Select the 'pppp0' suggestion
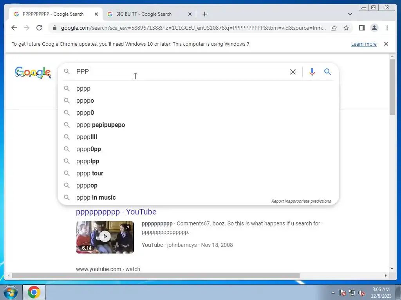Screen dimensions: 401x300 tap(198, 113)
